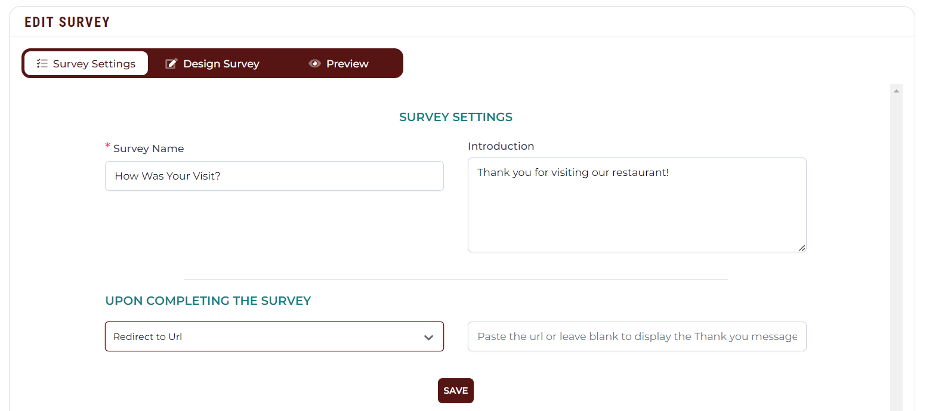Screen dimensions: 926x411
Task: Focus the Survey Name input field
Action: coord(274,176)
